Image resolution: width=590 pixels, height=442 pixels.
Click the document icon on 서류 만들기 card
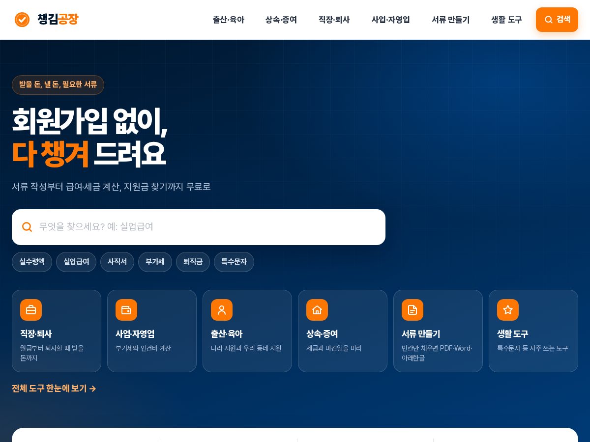click(x=413, y=310)
